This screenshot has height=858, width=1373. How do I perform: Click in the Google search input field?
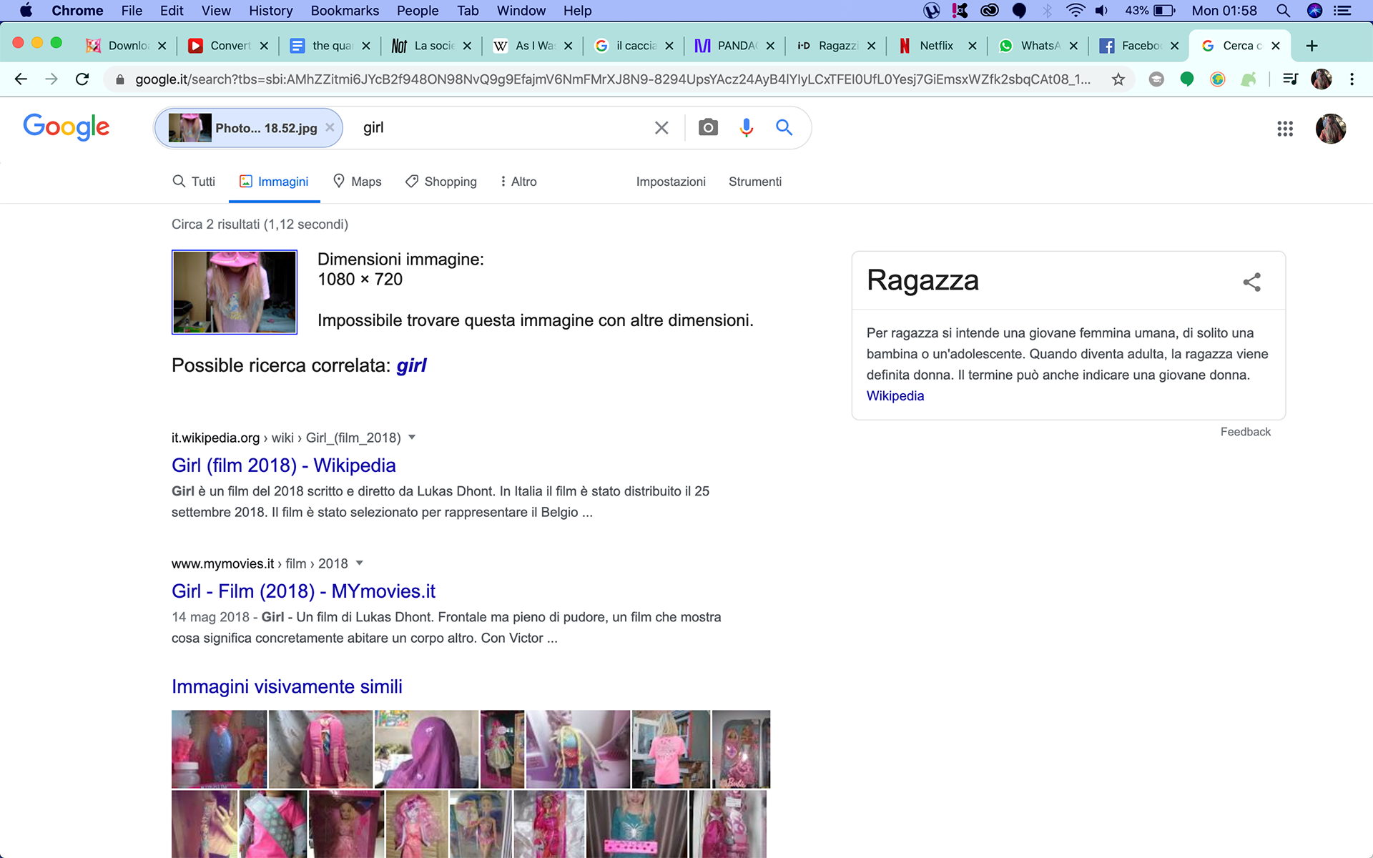click(x=501, y=127)
